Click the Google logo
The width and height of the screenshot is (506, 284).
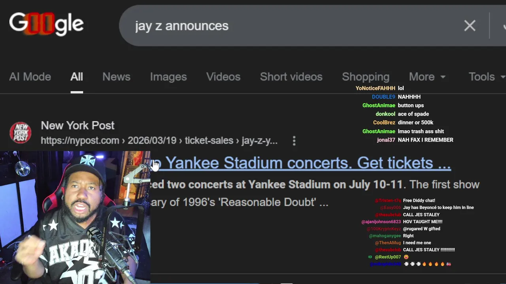coord(46,24)
